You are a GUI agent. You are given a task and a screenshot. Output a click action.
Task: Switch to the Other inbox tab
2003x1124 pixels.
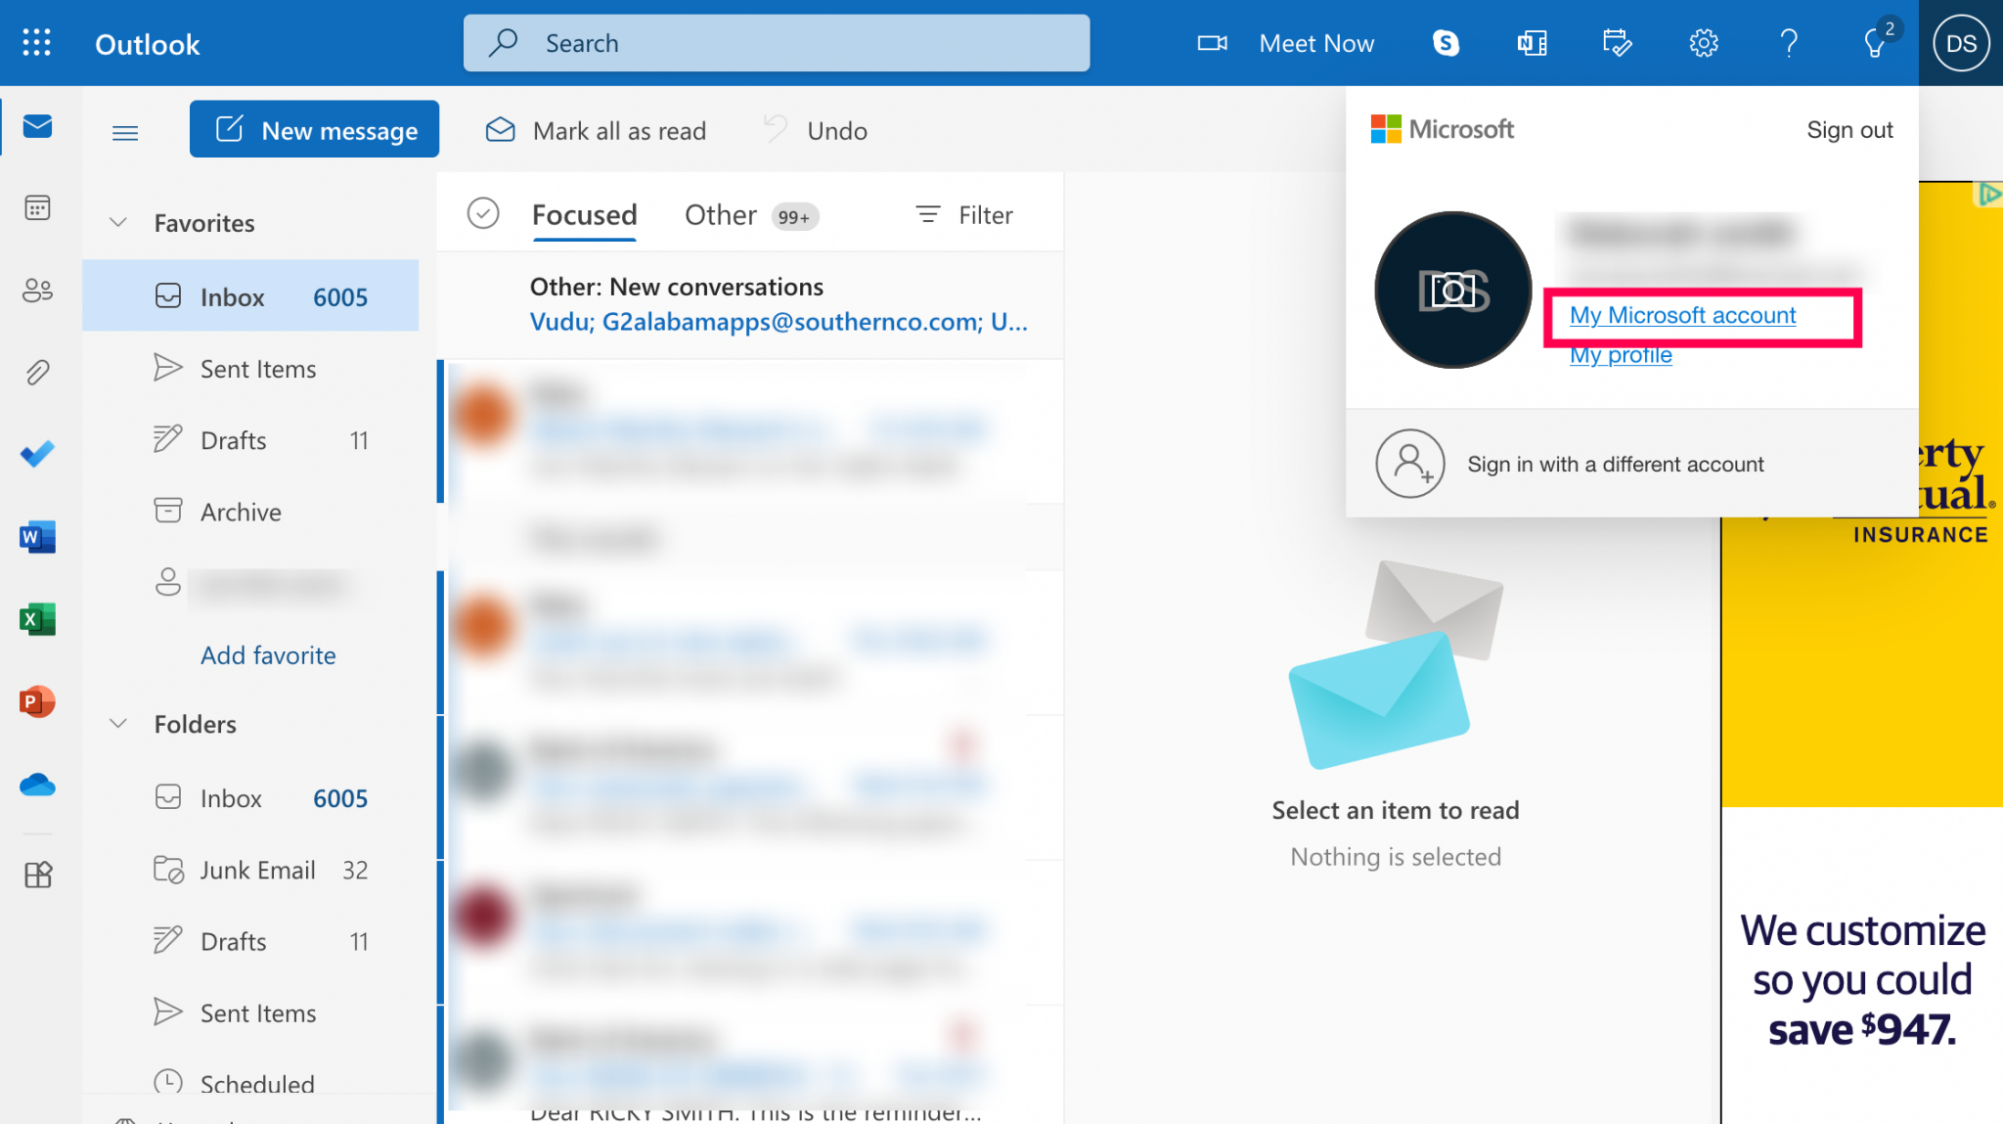click(721, 214)
